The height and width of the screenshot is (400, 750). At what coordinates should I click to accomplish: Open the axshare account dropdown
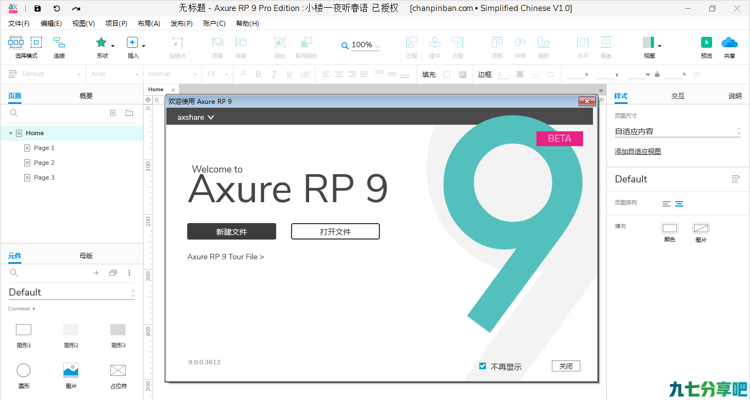point(195,117)
